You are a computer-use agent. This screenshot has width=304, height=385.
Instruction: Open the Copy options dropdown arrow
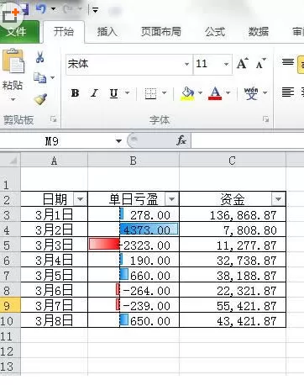click(x=52, y=77)
